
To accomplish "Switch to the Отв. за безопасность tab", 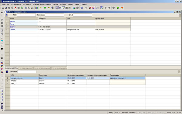I will (59, 68).
